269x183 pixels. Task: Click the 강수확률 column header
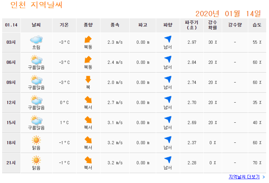point(213,25)
